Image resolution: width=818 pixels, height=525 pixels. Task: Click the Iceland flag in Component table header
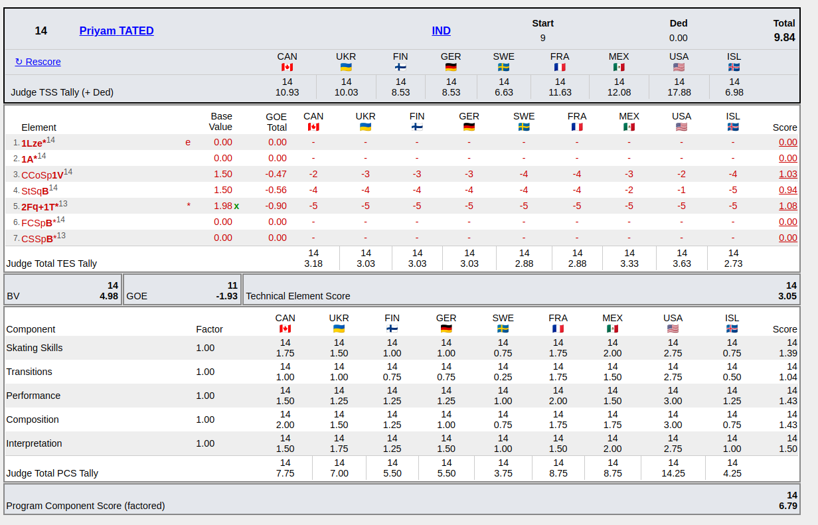[732, 329]
